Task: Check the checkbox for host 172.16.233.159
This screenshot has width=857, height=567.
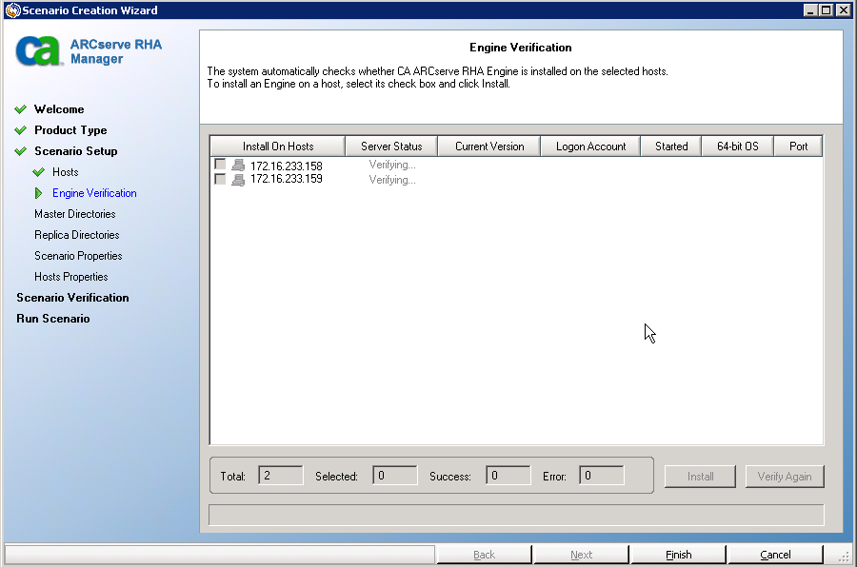Action: tap(219, 179)
